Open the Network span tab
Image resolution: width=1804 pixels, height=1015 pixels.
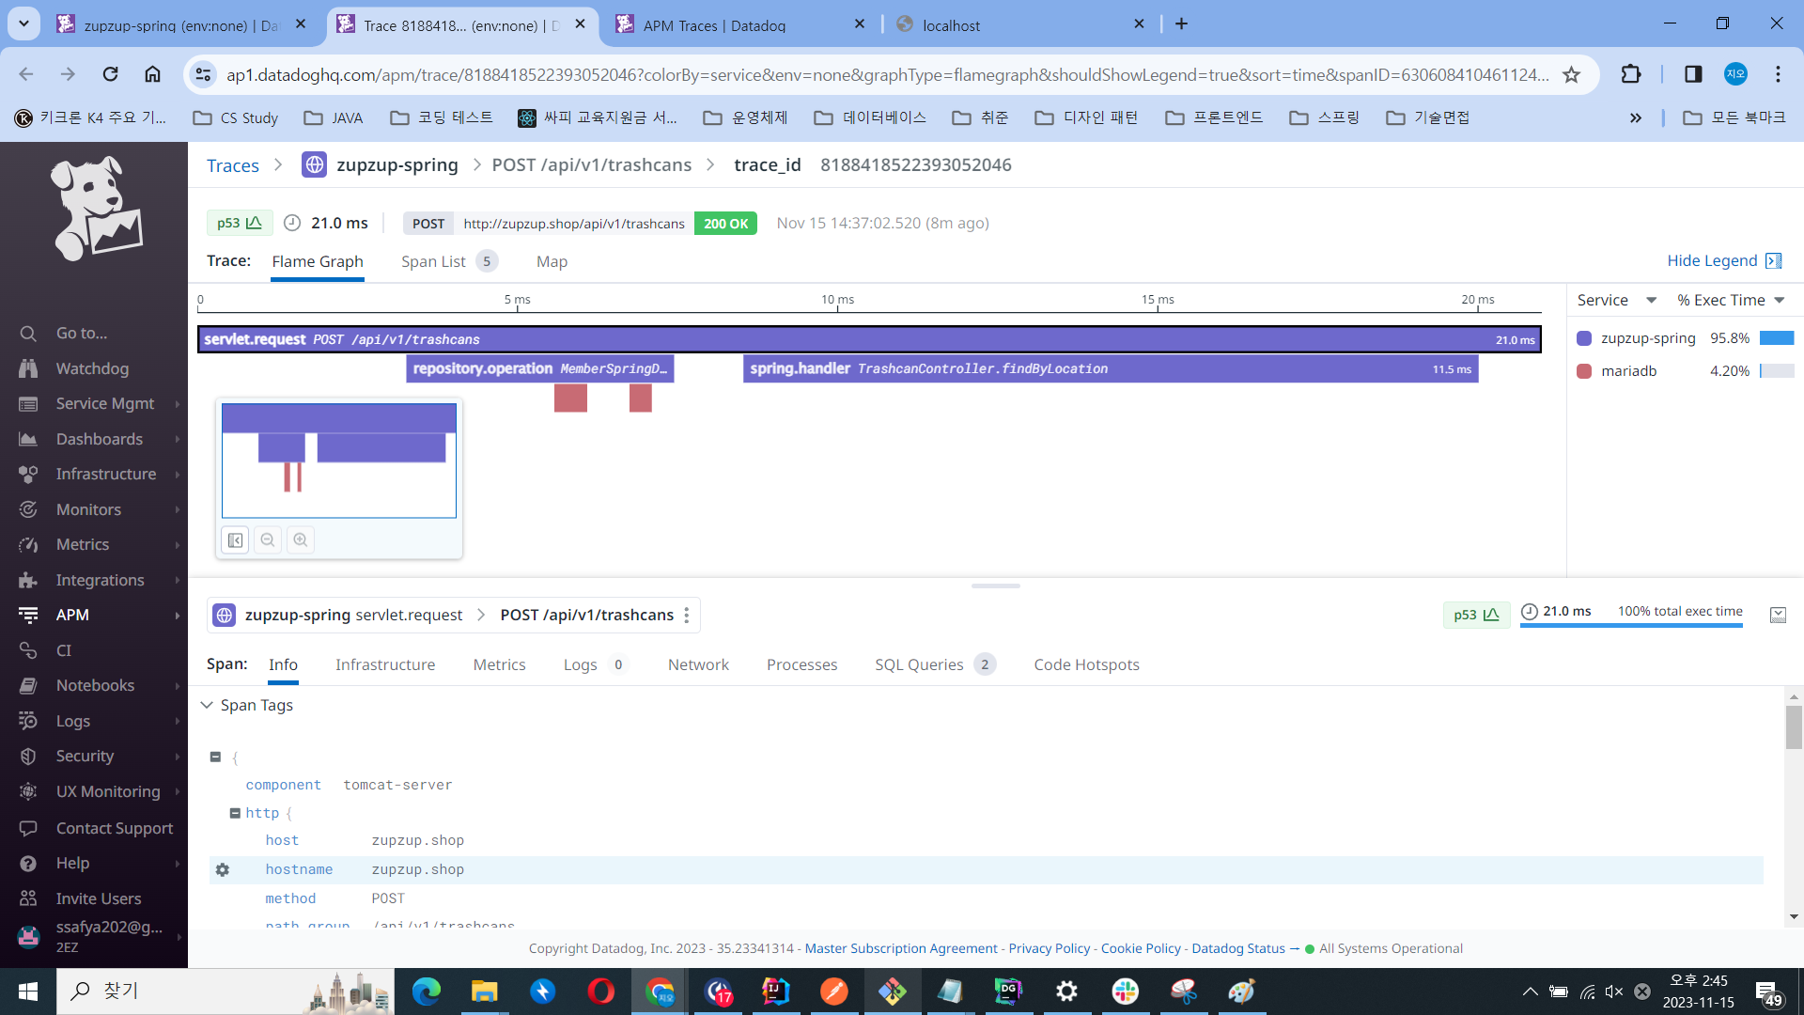[x=698, y=664]
